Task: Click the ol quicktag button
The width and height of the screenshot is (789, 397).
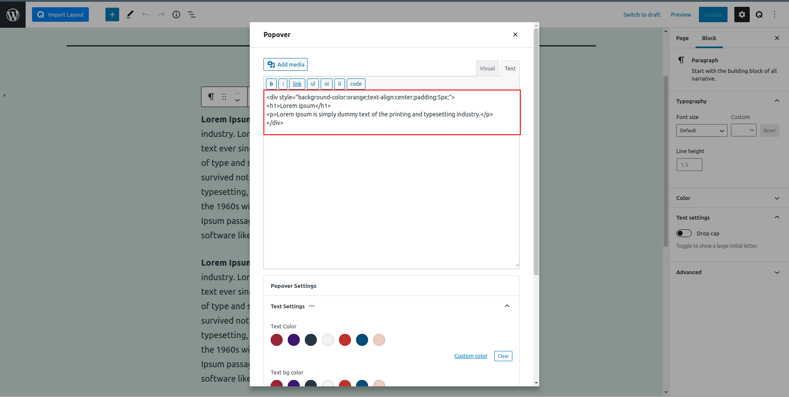Action: [327, 84]
